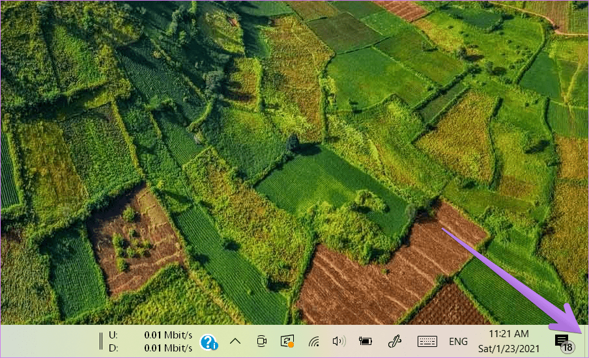Viewport: 589px width, 358px height.
Task: Open the Wi-Fi network icon
Action: [313, 341]
